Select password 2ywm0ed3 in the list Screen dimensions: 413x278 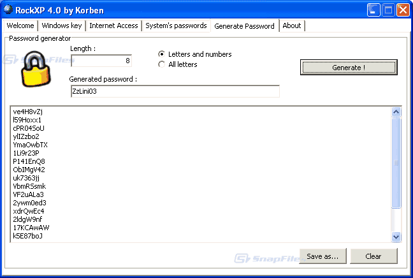(29, 203)
